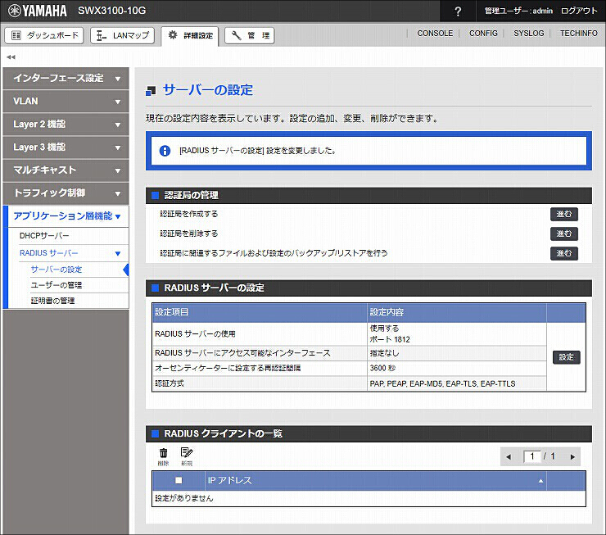Open the CONSOLE link
Image resolution: width=606 pixels, height=535 pixels.
(435, 34)
